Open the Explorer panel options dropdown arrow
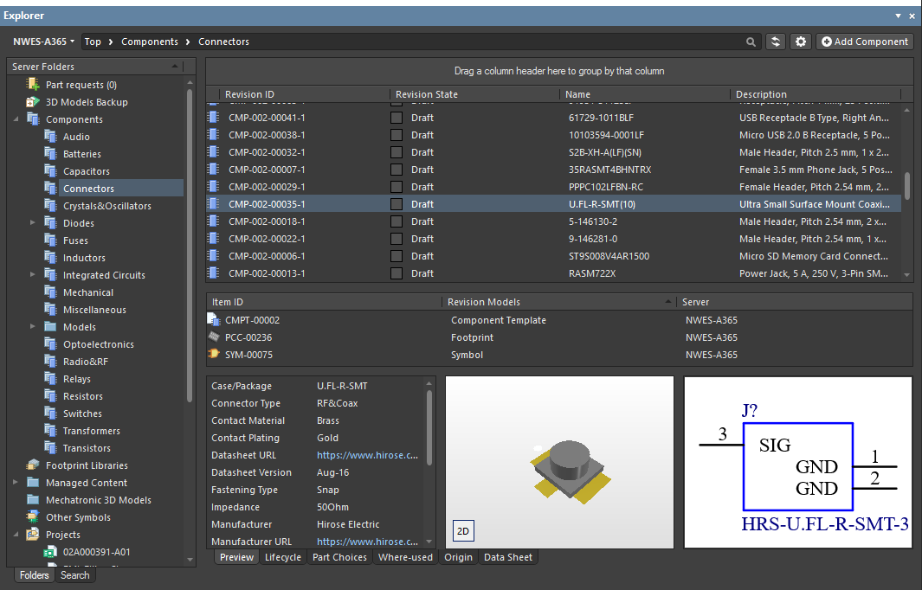 tap(898, 16)
